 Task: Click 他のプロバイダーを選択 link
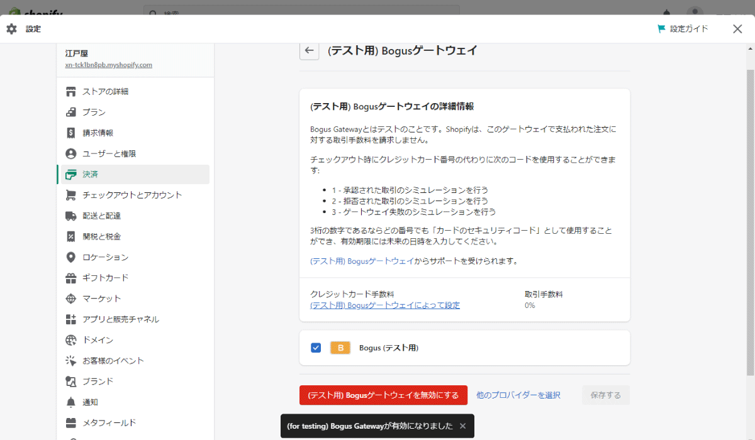[518, 395]
